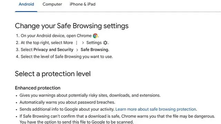Click the chevron arrow before Settings

tap(83, 43)
